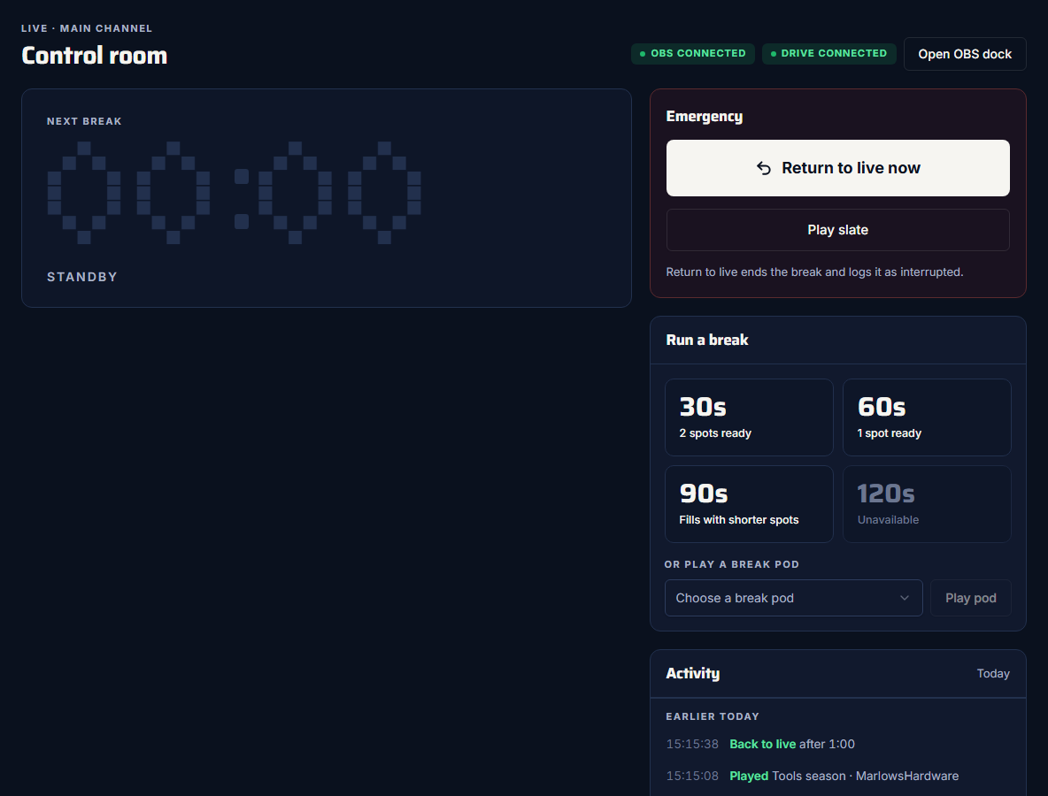
Task: Click the Return to live ends the break note
Action: [x=814, y=272]
